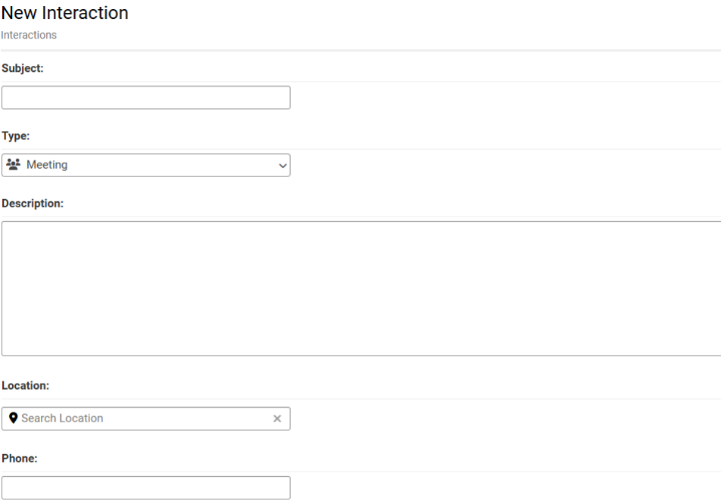Open the Meeting type combo box
721x501 pixels.
point(145,165)
